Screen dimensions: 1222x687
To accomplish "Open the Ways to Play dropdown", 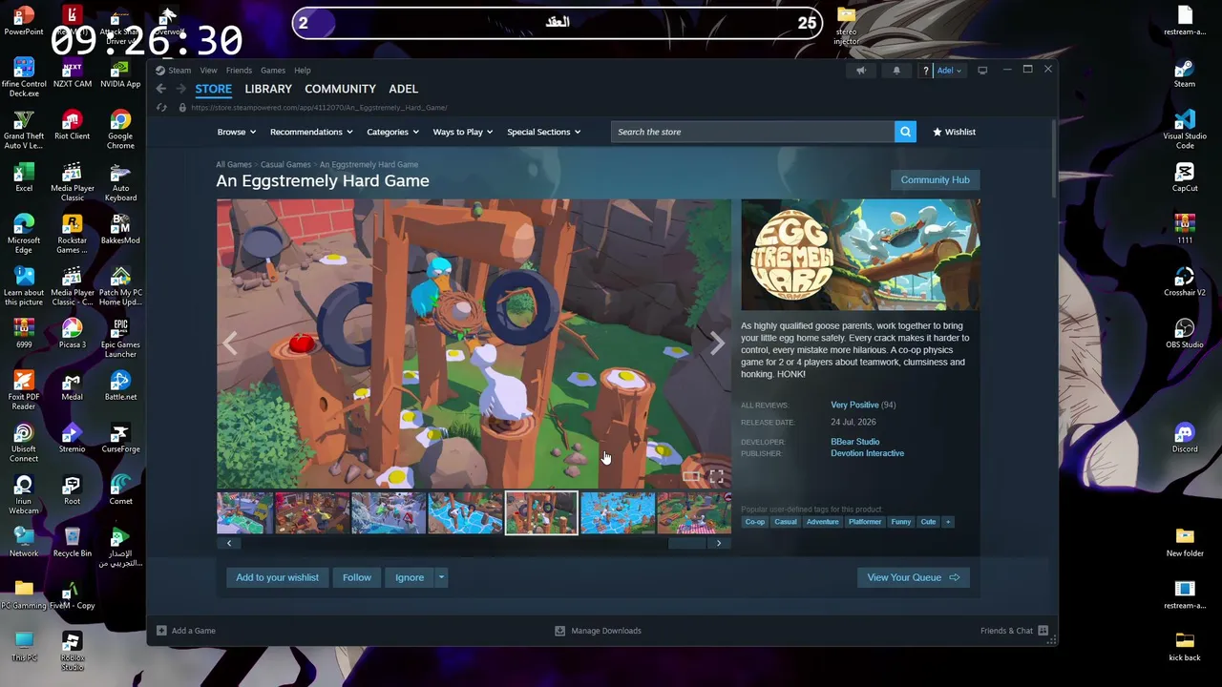I will (463, 132).
